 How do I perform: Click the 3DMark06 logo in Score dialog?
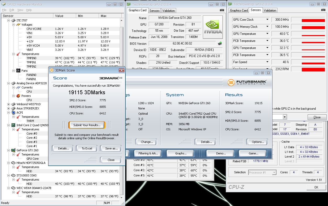(111, 78)
